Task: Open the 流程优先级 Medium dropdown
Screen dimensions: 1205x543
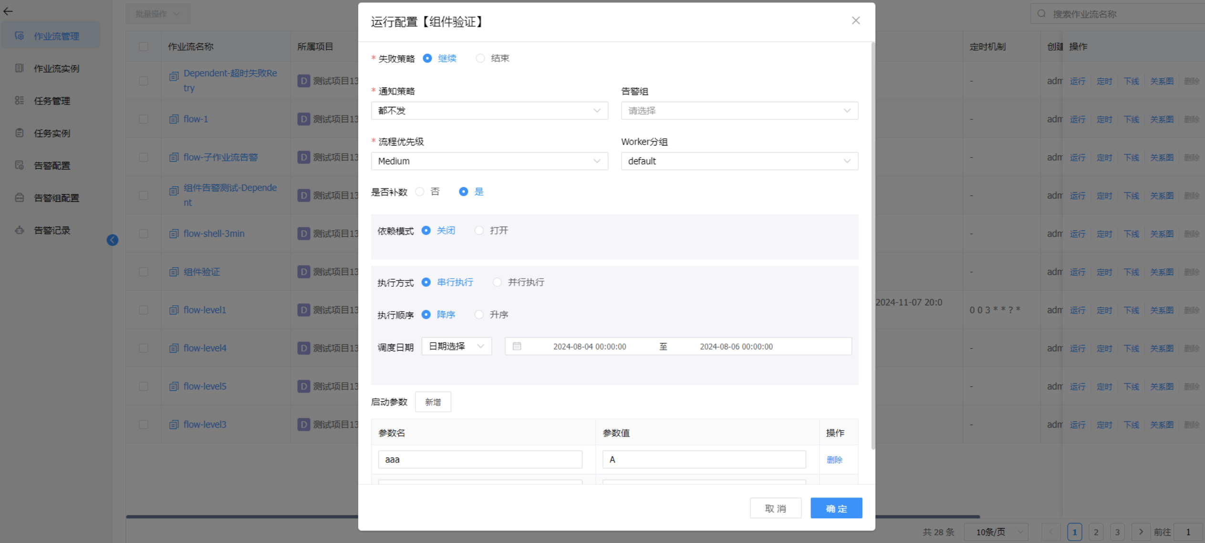Action: coord(489,161)
